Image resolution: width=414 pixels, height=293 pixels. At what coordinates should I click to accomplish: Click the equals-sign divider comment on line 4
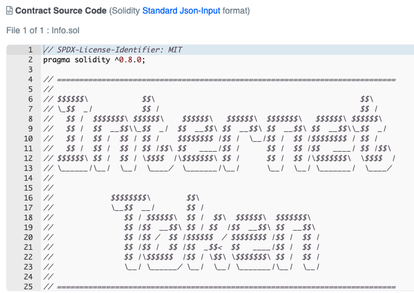(220, 80)
